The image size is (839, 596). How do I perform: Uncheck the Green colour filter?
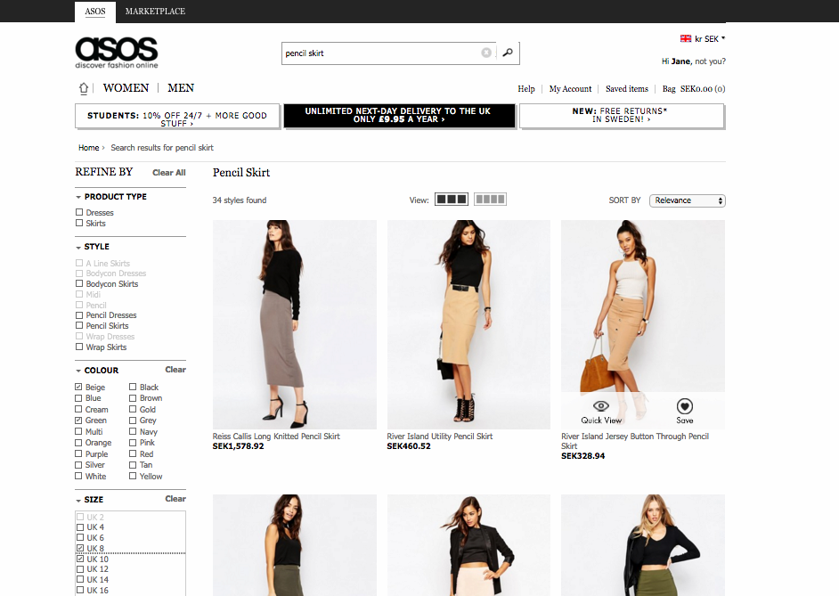(x=78, y=420)
